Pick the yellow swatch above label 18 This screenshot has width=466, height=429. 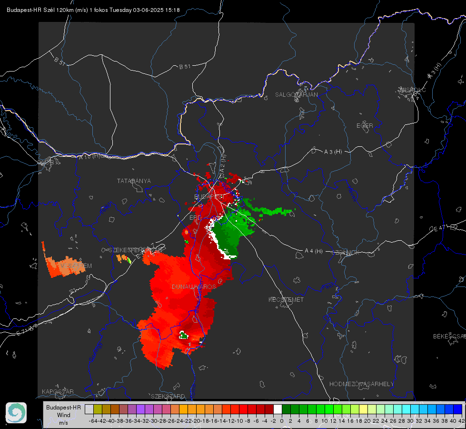click(x=363, y=409)
